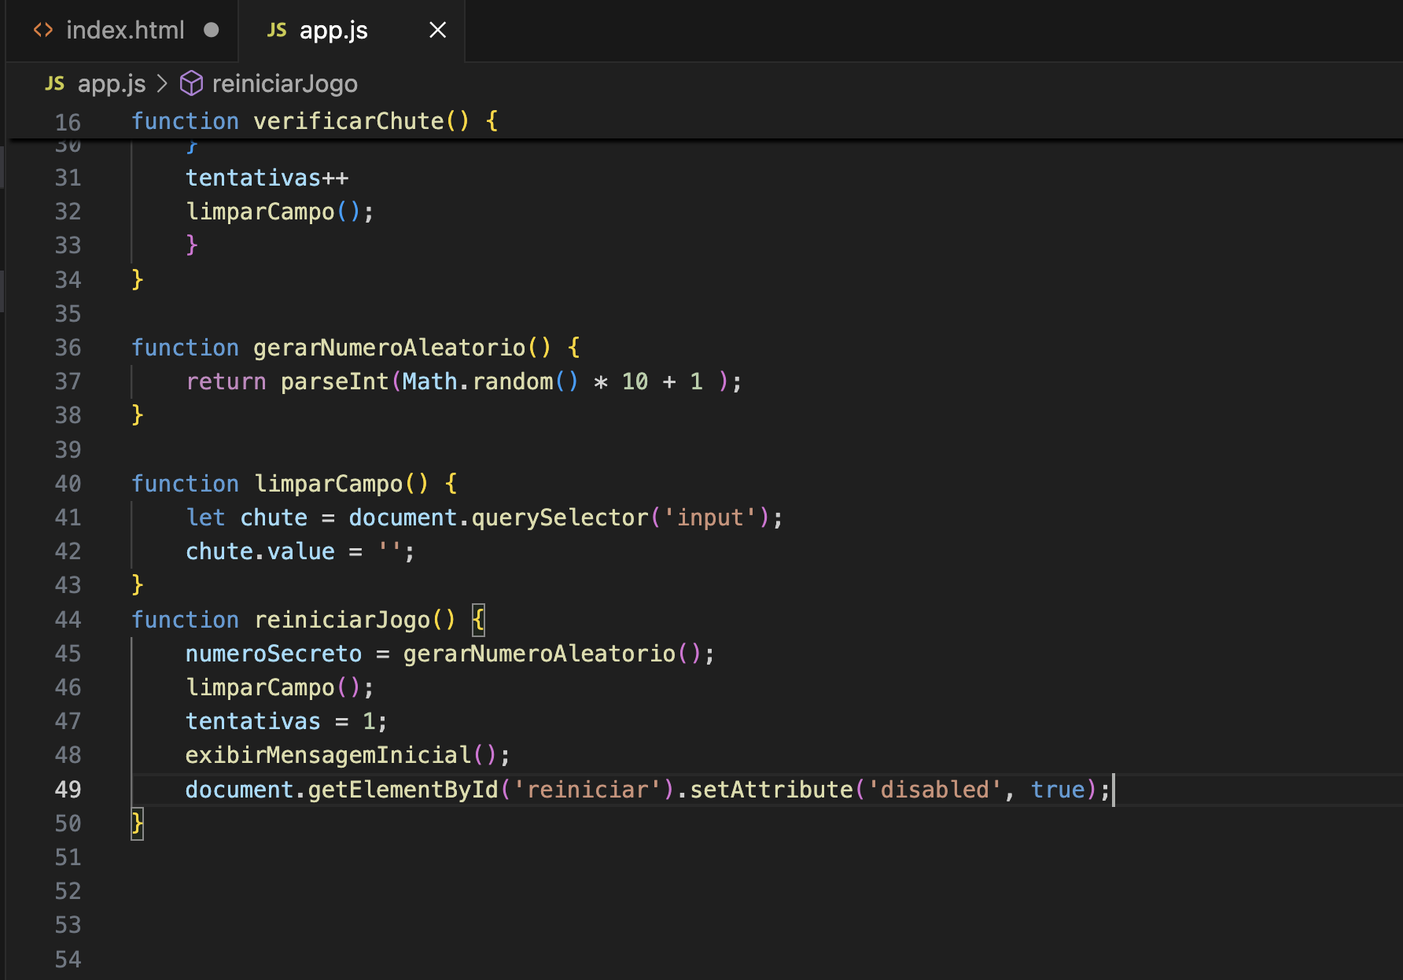Click 'limparCampo();' on line 32
1403x980 pixels.
[x=280, y=212]
